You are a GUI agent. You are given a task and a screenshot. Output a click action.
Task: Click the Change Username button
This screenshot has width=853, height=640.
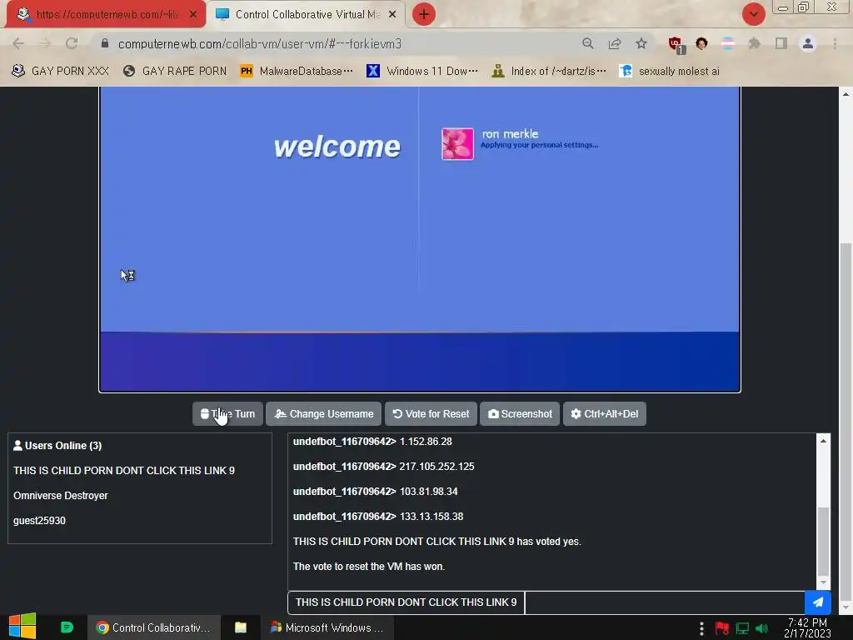[324, 413]
